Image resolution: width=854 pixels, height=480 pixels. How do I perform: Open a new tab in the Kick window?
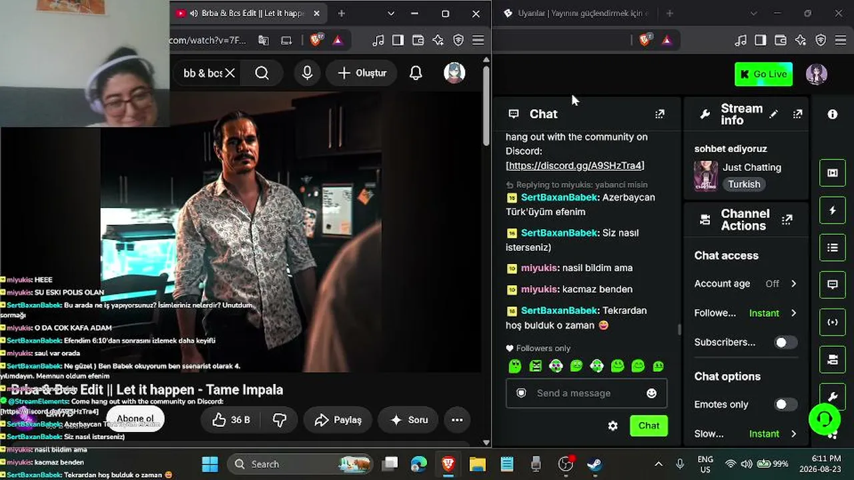[x=670, y=13]
